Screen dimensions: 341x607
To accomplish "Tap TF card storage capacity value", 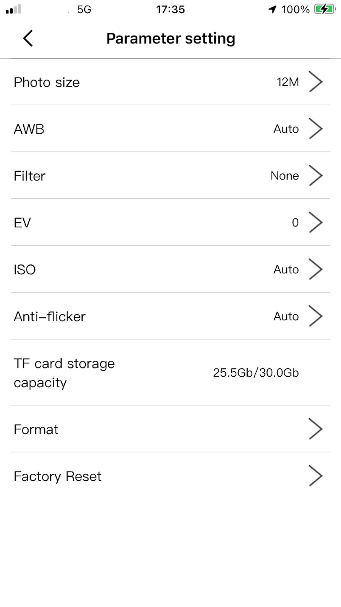I will click(x=256, y=373).
